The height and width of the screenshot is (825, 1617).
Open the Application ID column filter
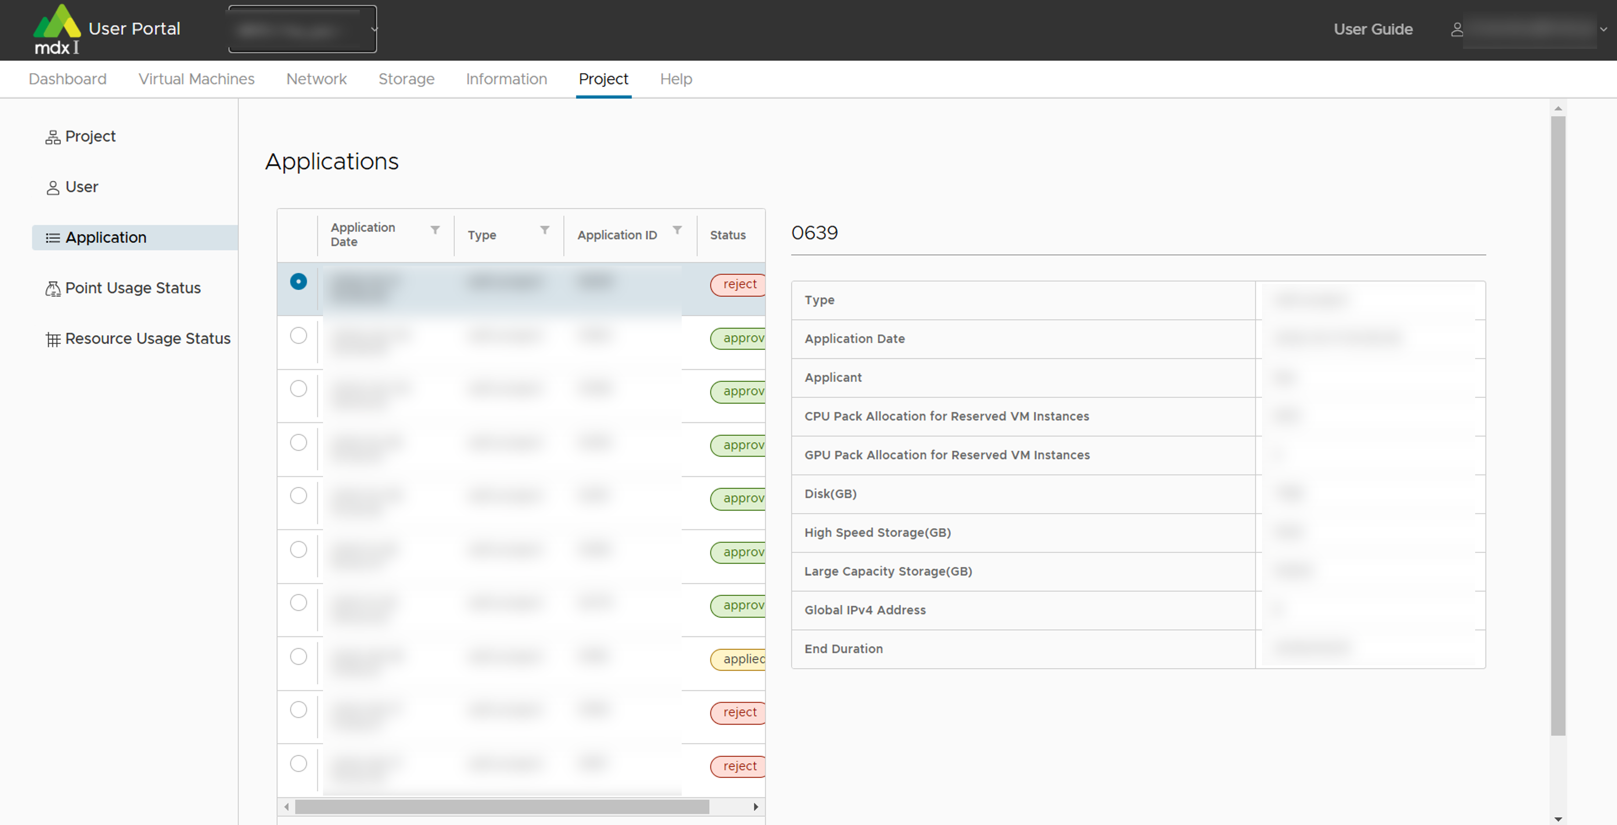(x=677, y=230)
